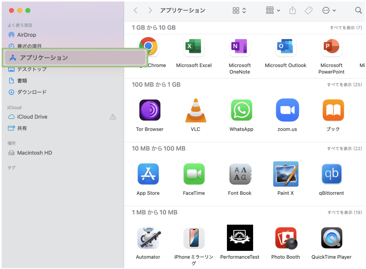Start QuickTime Player

click(x=331, y=238)
